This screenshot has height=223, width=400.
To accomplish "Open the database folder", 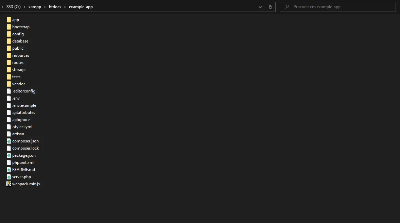I will (x=21, y=41).
